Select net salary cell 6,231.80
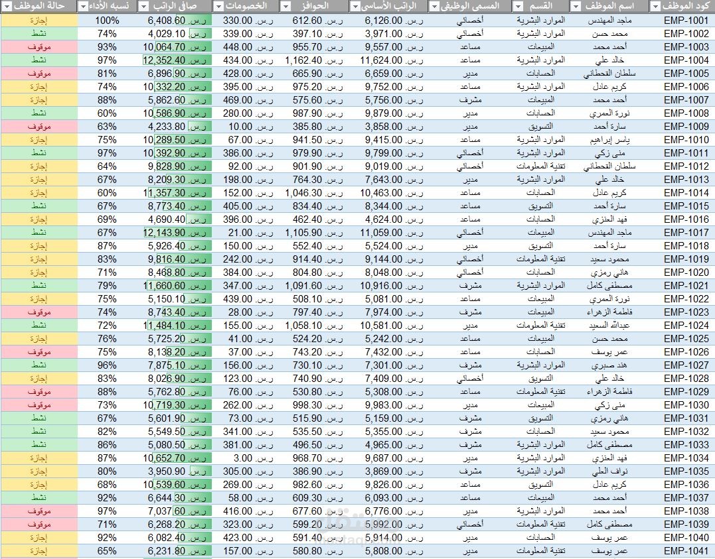 (x=175, y=551)
